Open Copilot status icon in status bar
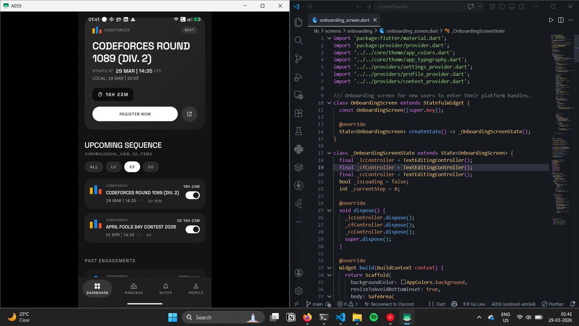Screen dimensions: 579x326 point(454,304)
